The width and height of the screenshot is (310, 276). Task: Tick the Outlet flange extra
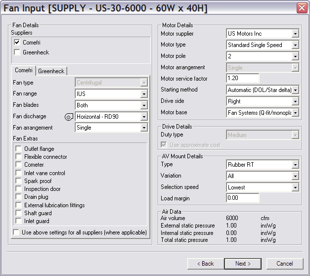click(x=19, y=149)
